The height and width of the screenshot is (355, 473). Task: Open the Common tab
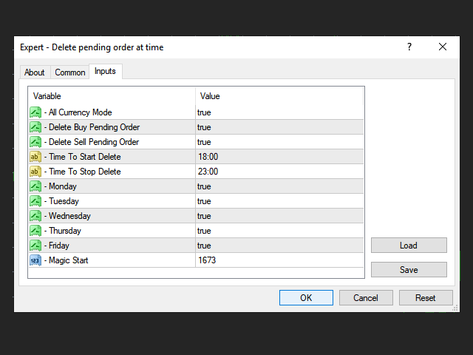point(70,72)
